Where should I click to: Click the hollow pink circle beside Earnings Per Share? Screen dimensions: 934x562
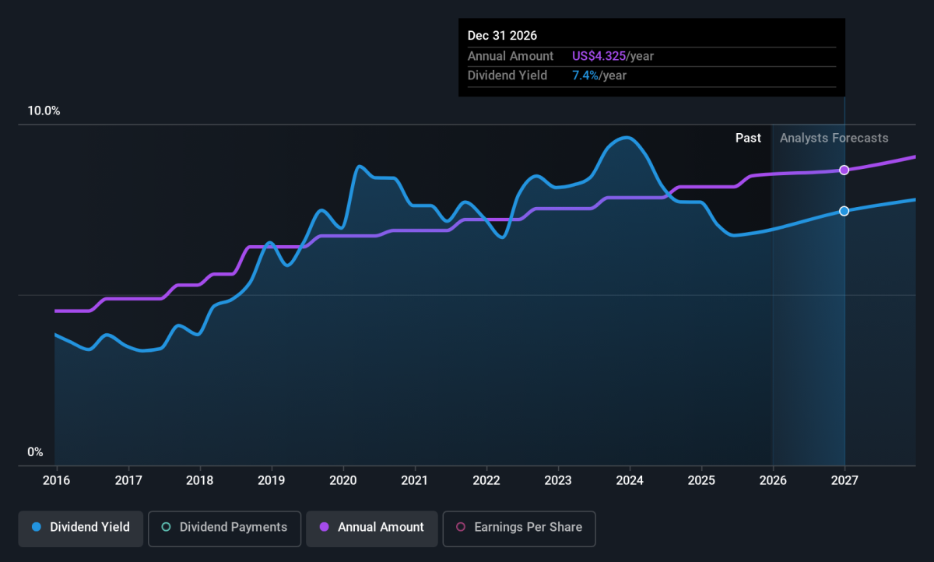(x=460, y=528)
